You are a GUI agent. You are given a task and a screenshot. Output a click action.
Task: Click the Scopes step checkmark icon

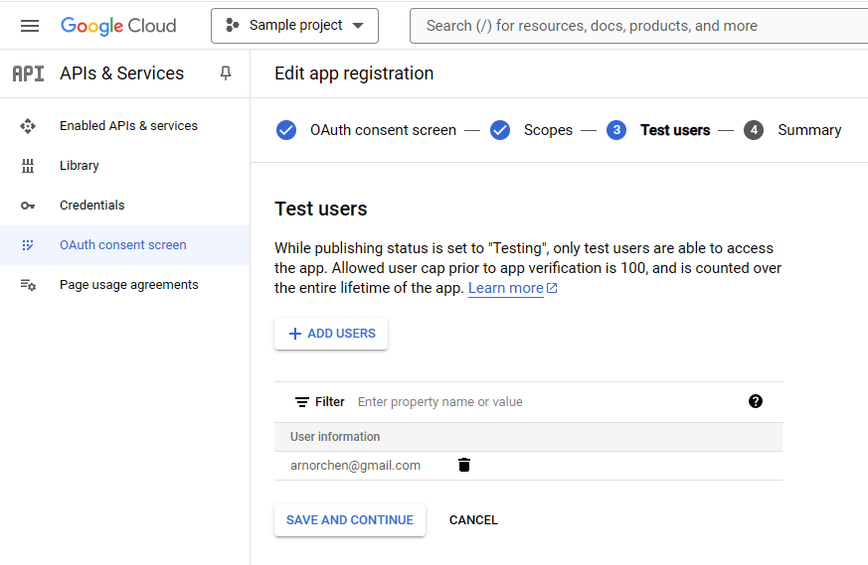coord(500,130)
